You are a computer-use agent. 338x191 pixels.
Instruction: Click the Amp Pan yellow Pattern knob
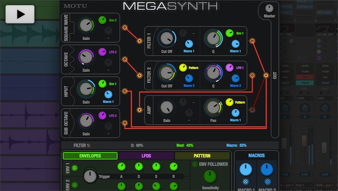click(229, 102)
